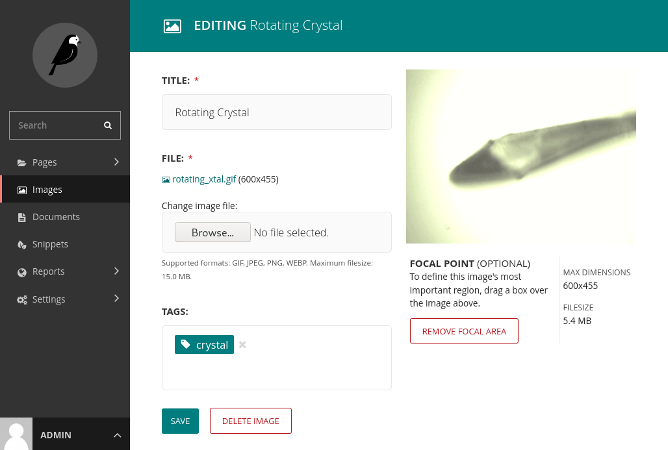Click the Documents file icon in sidebar
Image resolution: width=668 pixels, height=450 pixels.
[22, 217]
